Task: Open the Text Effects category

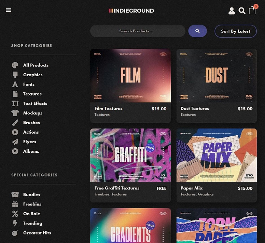Action: point(35,103)
